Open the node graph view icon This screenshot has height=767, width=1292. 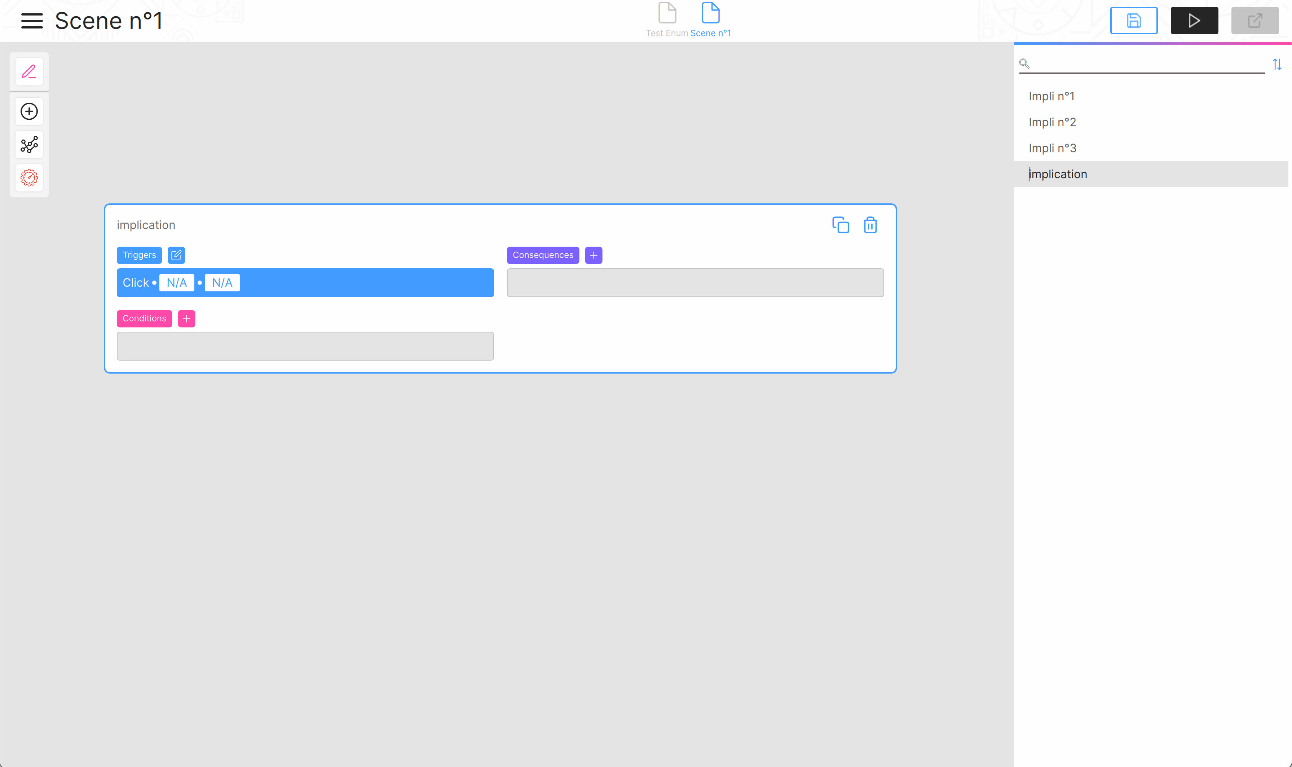(29, 145)
